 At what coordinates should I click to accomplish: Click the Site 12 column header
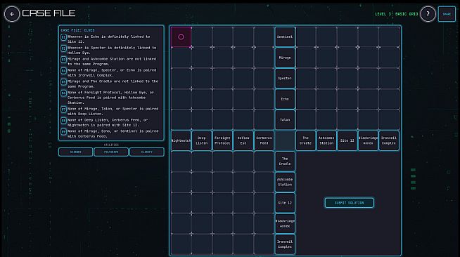click(347, 140)
